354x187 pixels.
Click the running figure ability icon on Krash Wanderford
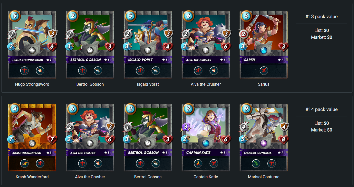[24, 163]
